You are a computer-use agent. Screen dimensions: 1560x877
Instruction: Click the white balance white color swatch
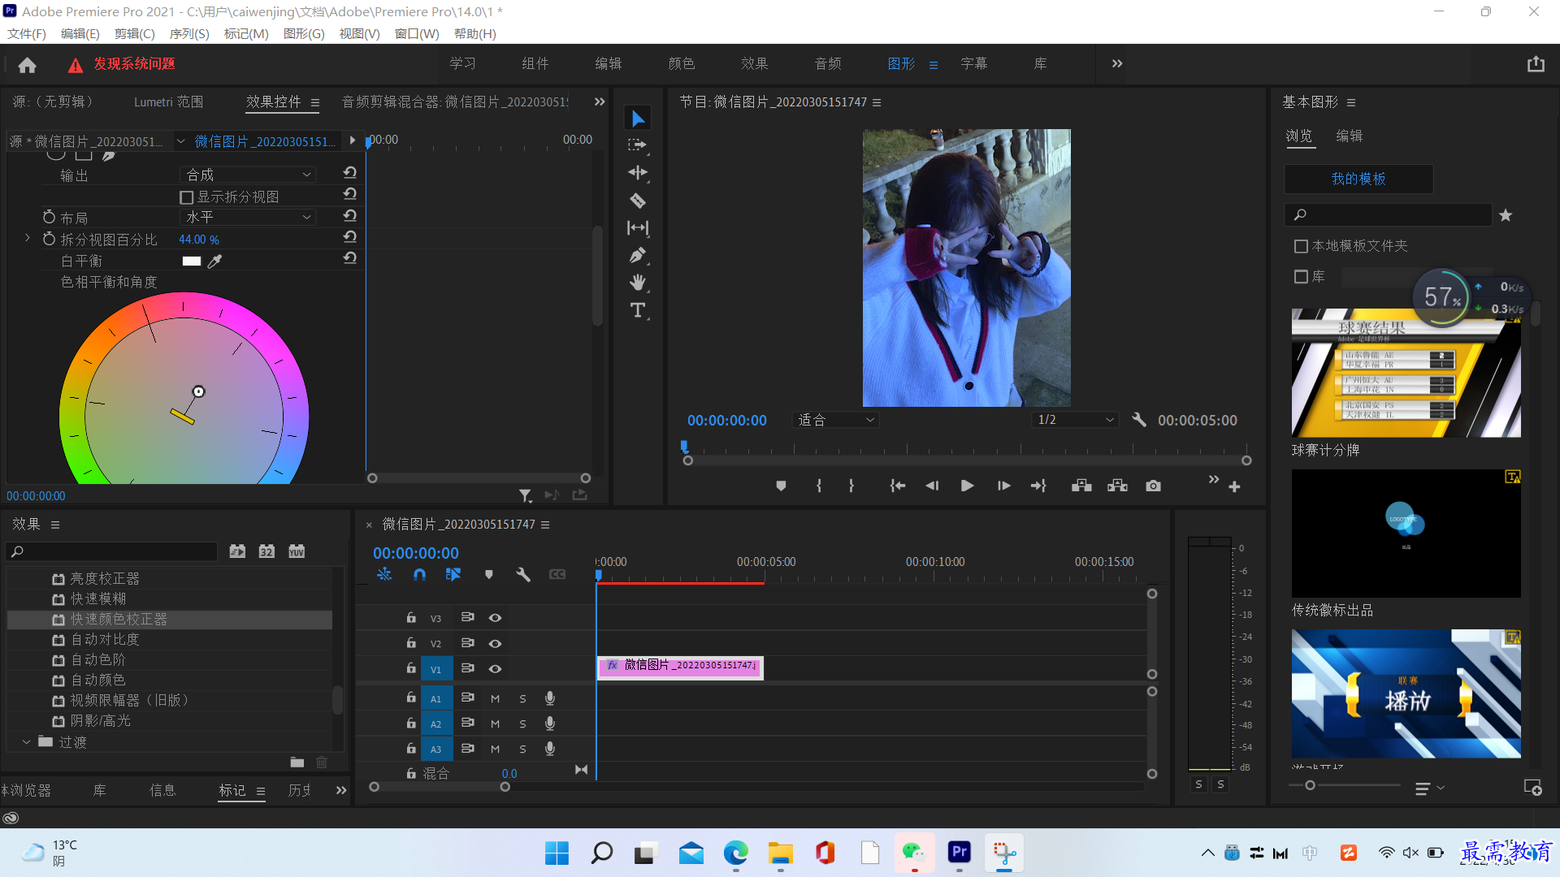[192, 261]
